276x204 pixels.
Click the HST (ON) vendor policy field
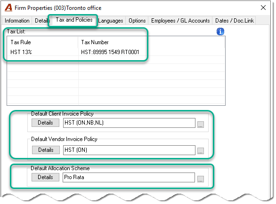tap(129, 150)
